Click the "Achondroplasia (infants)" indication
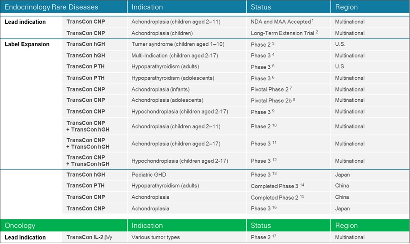This screenshot has height=244, width=410. pos(160,89)
